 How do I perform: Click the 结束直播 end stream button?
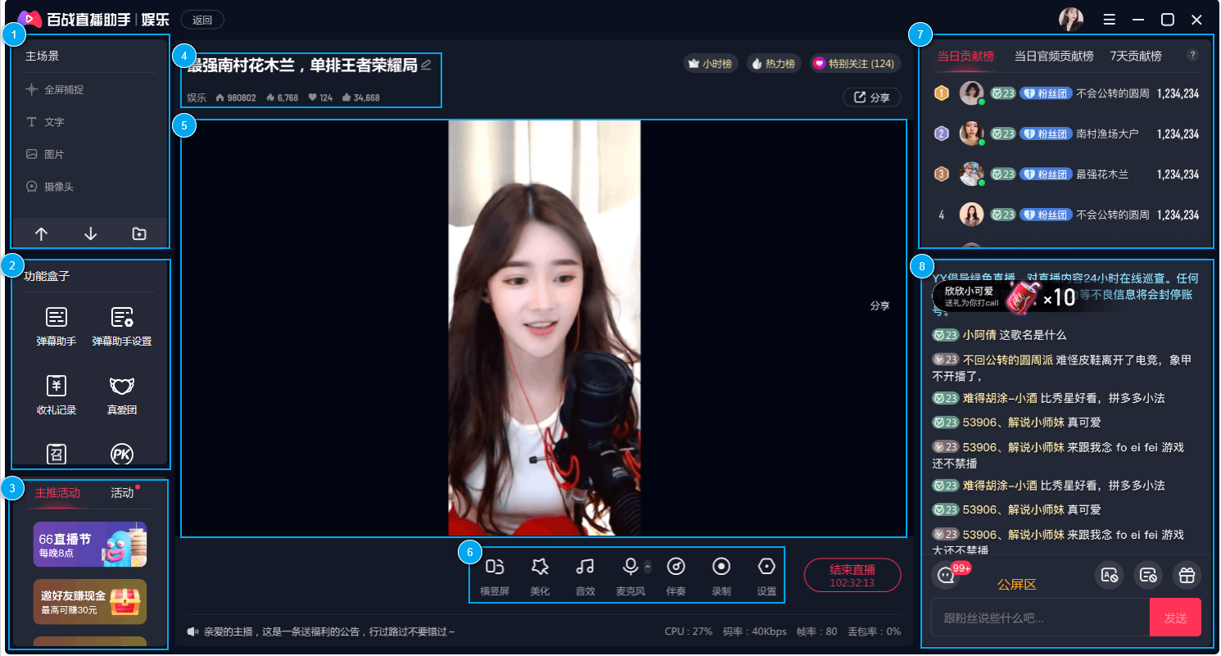tap(852, 575)
